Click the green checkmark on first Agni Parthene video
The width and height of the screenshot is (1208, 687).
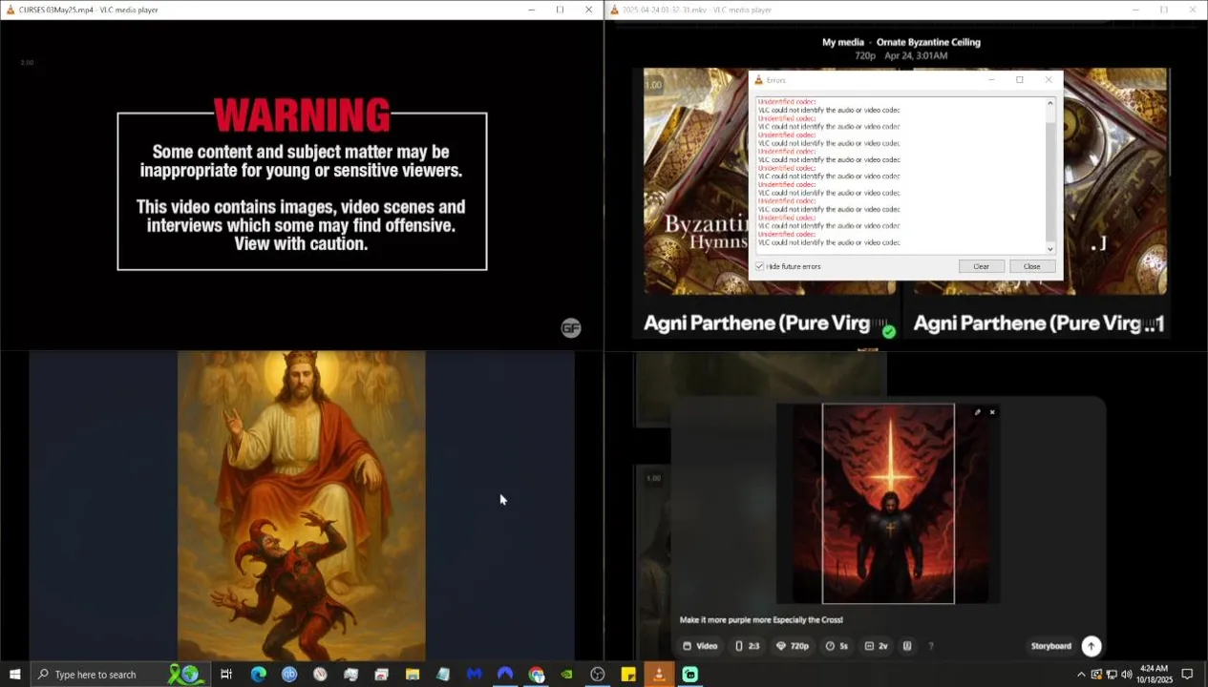pyautogui.click(x=889, y=332)
